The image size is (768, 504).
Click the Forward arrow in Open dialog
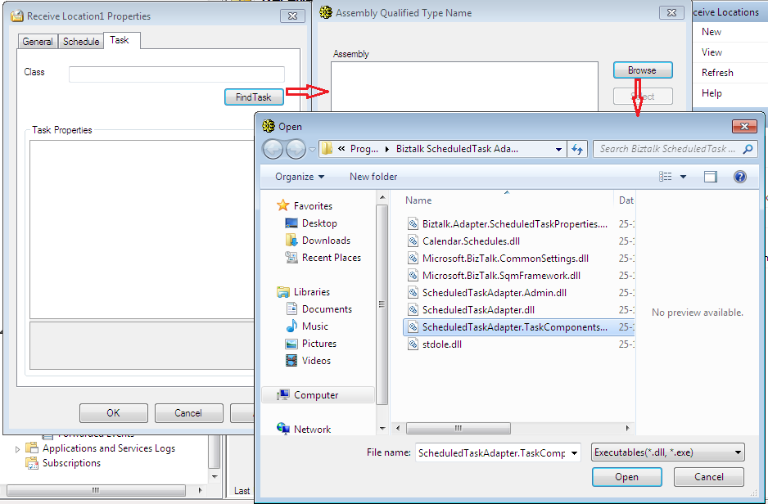pos(296,149)
